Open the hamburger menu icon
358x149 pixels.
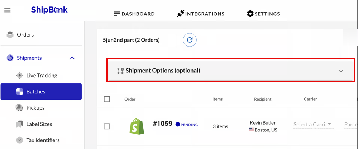pos(7,10)
